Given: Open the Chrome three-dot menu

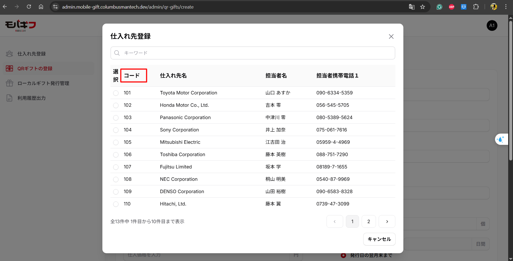Looking at the screenshot, I should (506, 7).
